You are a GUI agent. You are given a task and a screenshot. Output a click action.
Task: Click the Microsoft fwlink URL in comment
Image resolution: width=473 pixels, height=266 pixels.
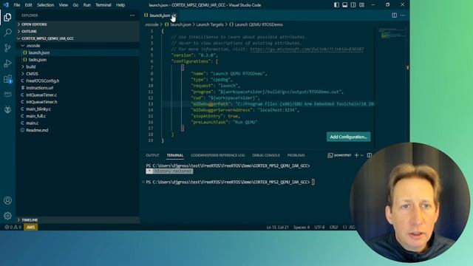307,50
